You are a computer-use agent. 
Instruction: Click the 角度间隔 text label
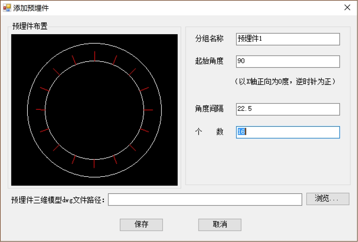(x=209, y=110)
